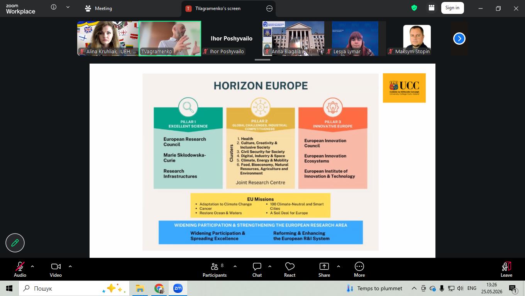Open the Temps to plummet weather widget
The width and height of the screenshot is (525, 296).
[374, 288]
